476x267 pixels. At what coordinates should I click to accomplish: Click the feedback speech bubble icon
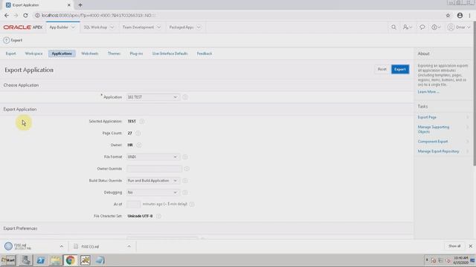(x=422, y=27)
